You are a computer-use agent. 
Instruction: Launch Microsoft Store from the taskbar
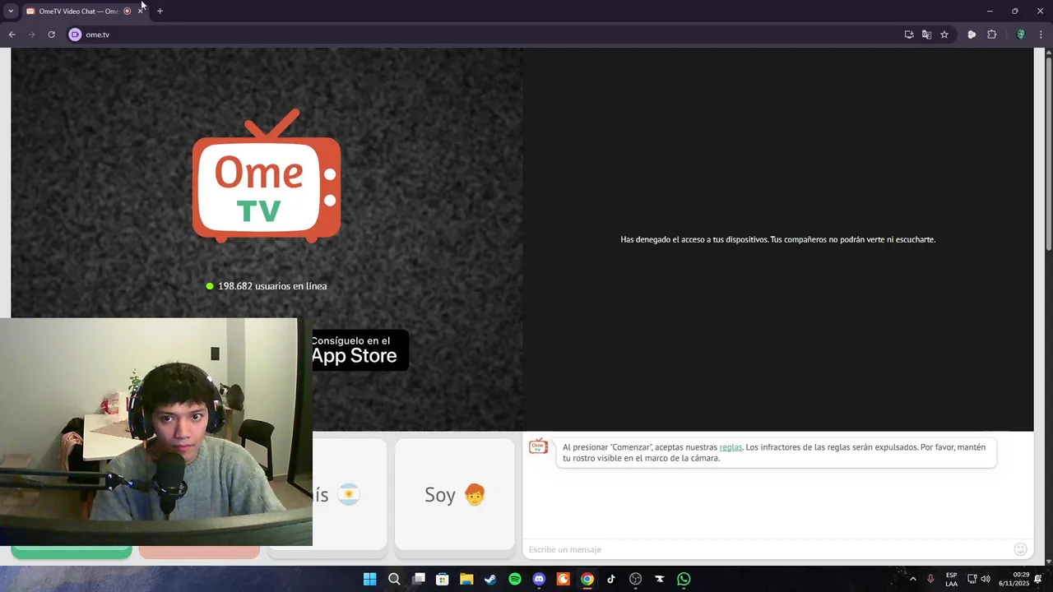click(x=443, y=579)
